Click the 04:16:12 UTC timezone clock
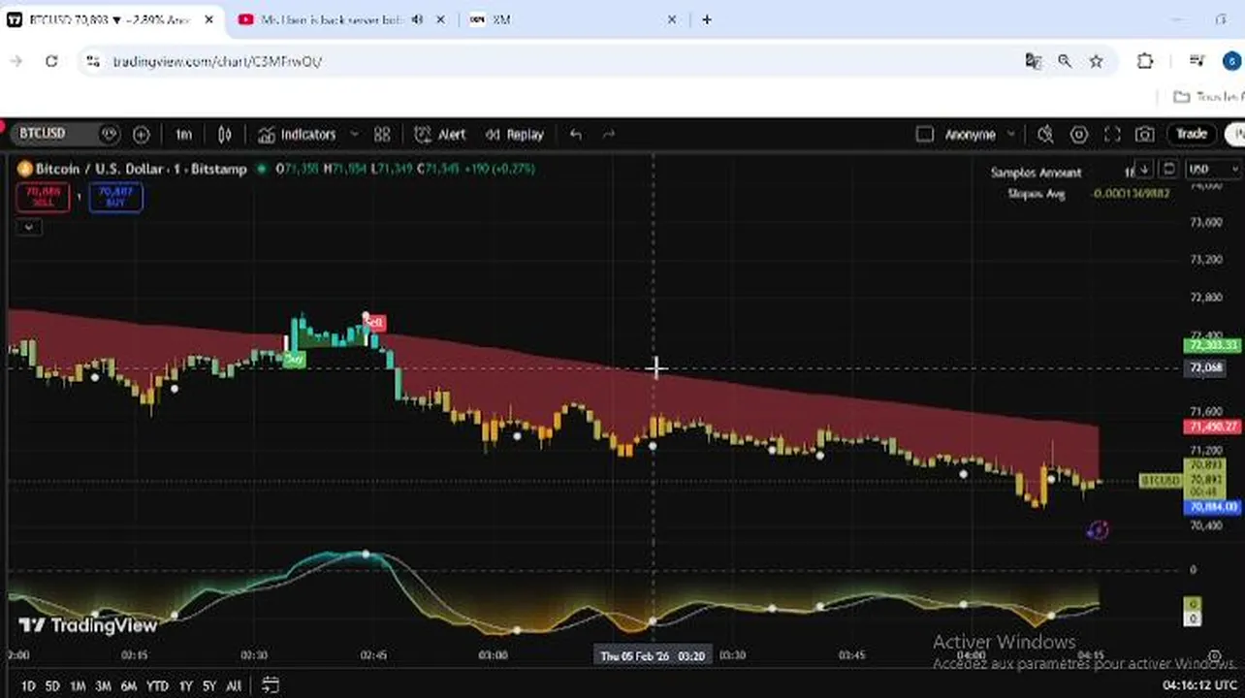 click(x=1199, y=685)
